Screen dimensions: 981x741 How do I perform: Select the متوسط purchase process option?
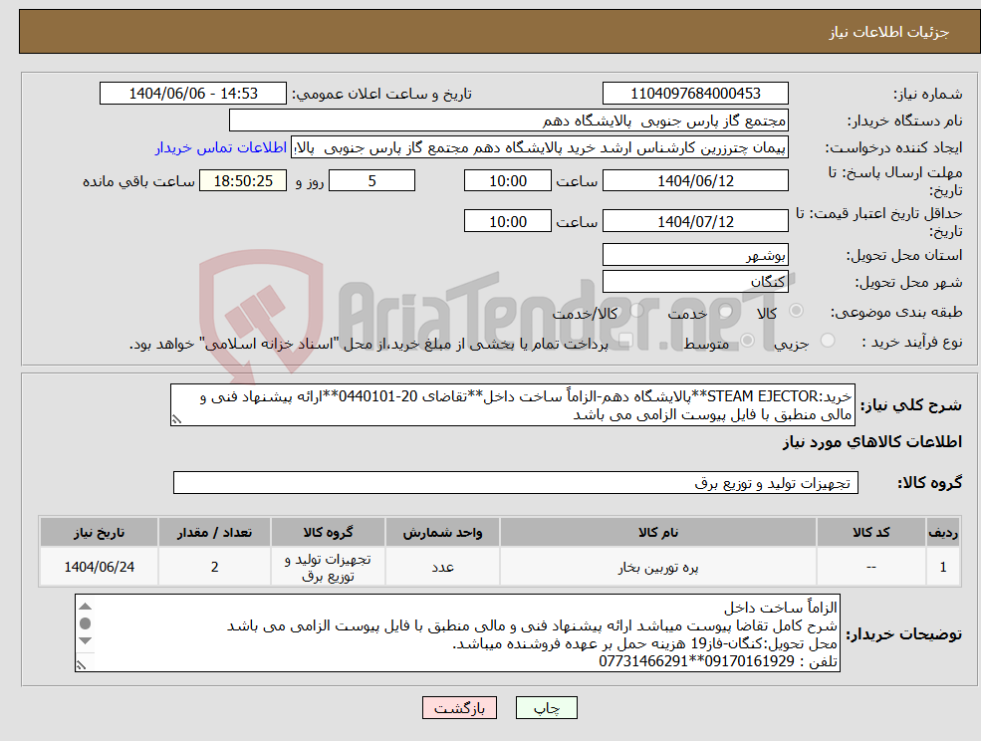[748, 338]
